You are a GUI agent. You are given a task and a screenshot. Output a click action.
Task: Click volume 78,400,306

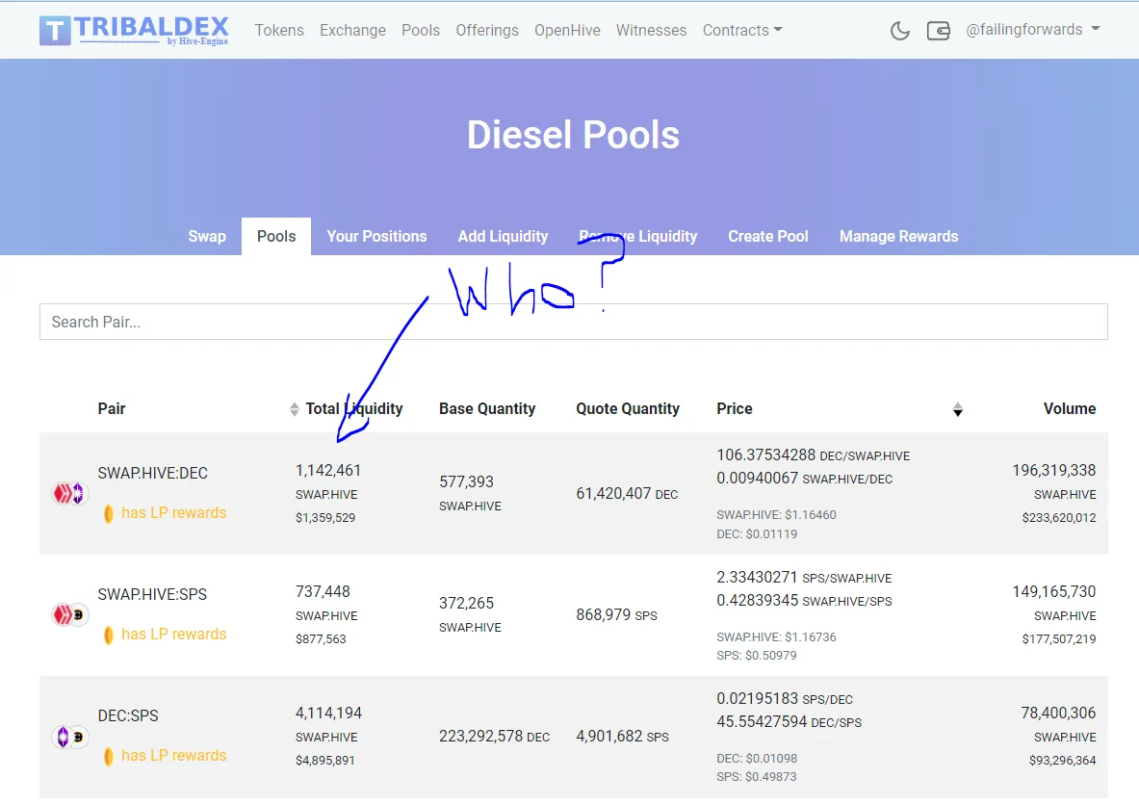1058,713
